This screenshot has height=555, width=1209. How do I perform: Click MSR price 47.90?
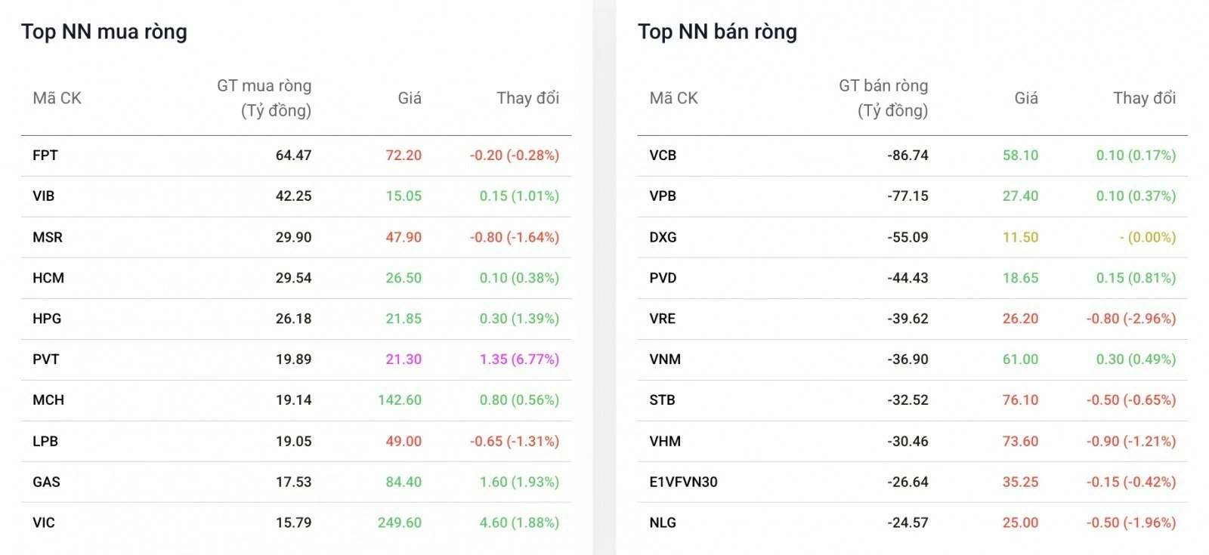tap(404, 237)
